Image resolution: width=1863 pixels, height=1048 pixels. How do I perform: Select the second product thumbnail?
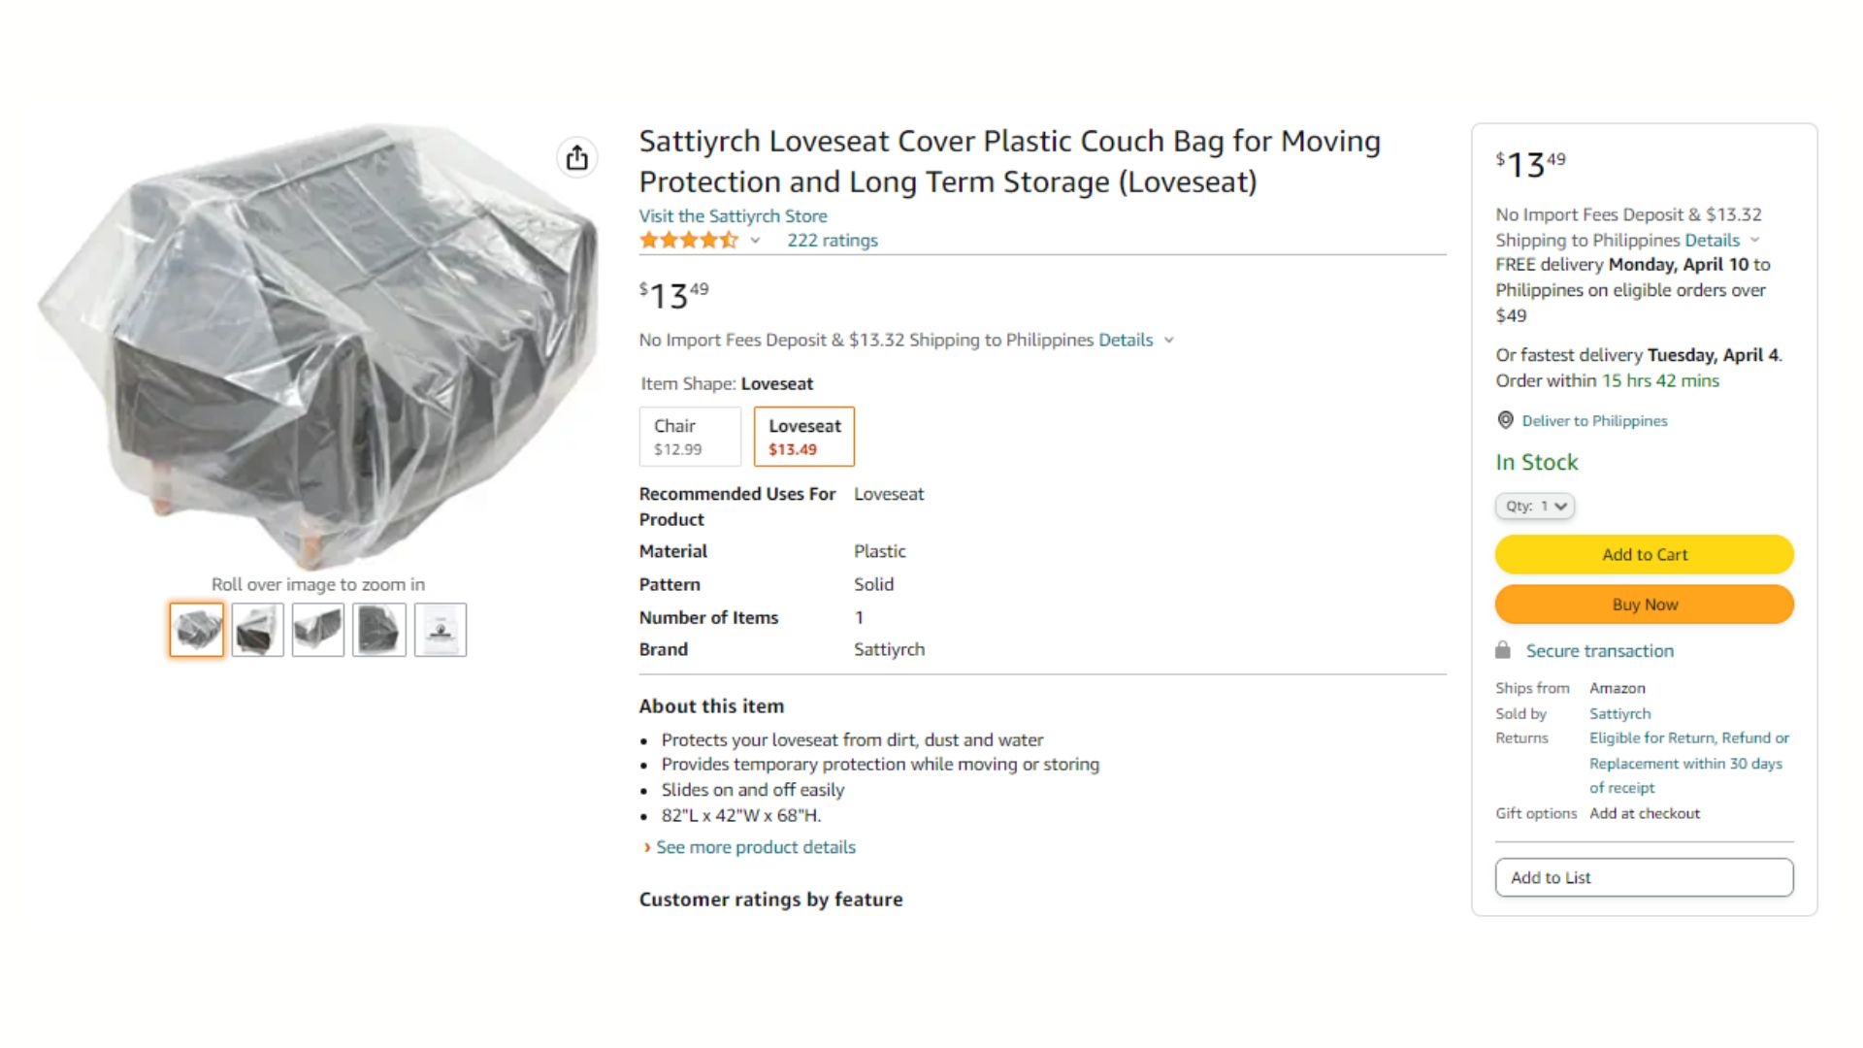point(258,630)
